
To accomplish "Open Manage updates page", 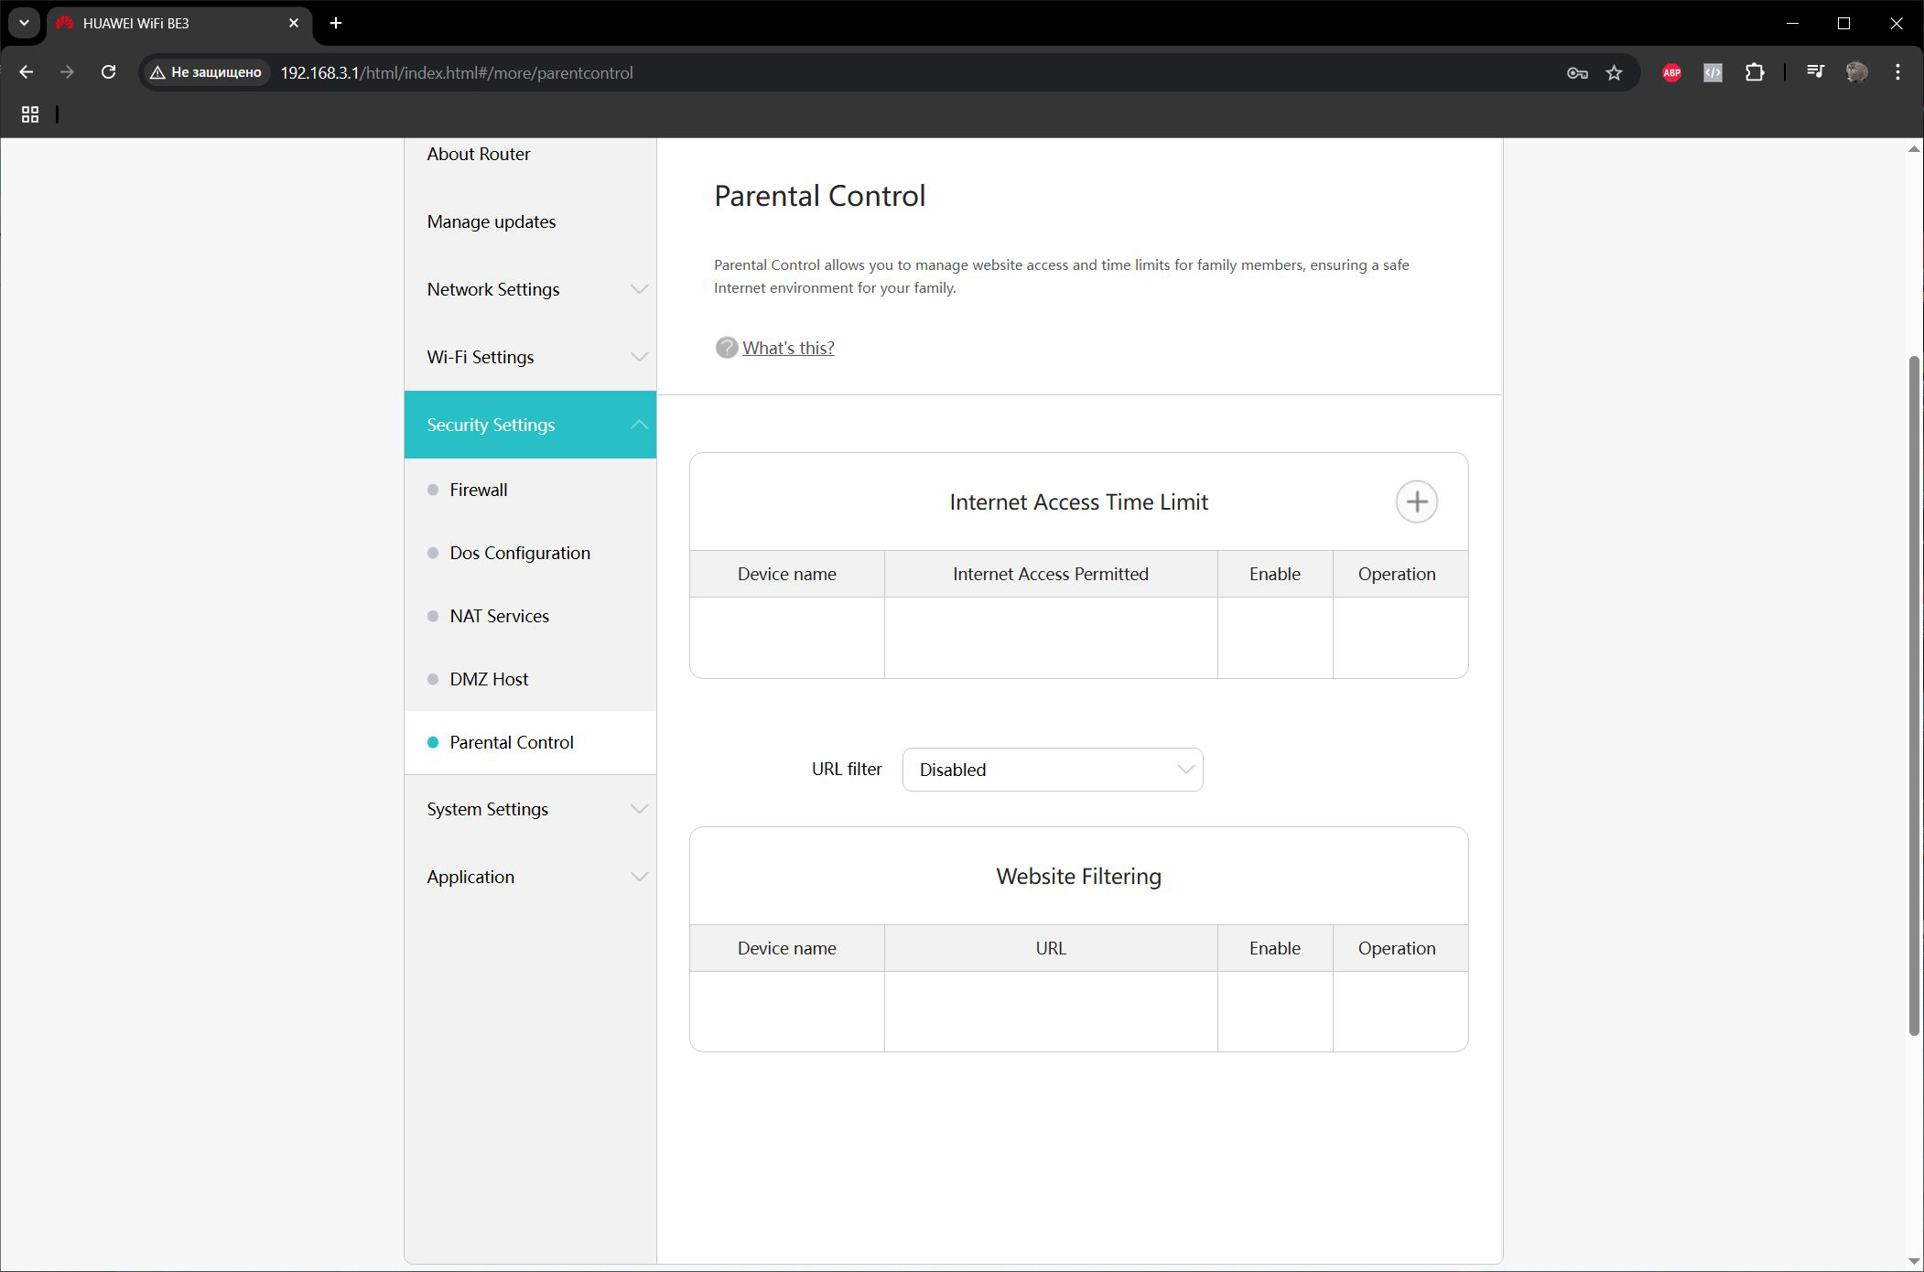I will coord(492,221).
